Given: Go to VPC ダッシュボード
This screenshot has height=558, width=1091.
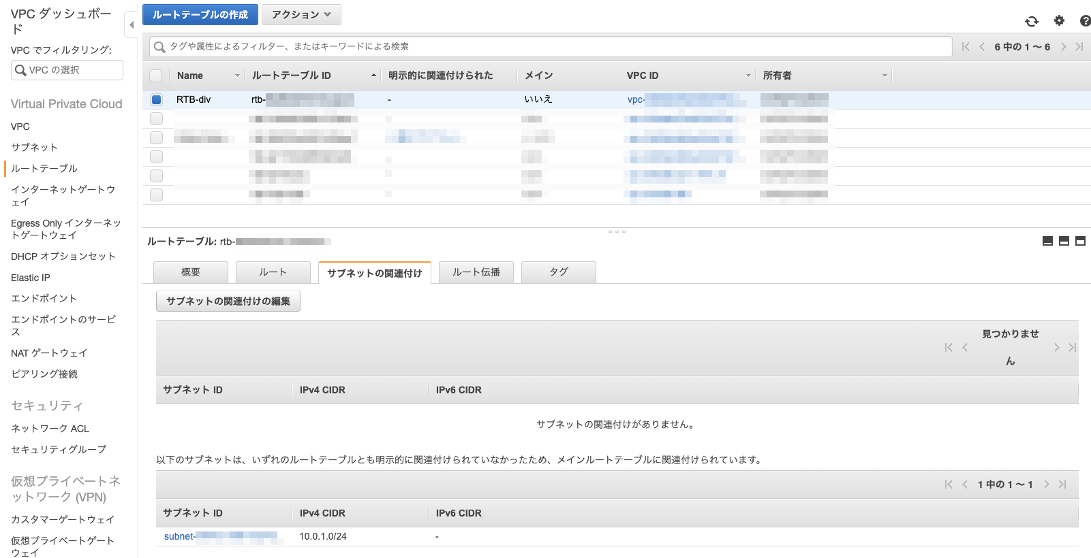Looking at the screenshot, I should [x=61, y=21].
